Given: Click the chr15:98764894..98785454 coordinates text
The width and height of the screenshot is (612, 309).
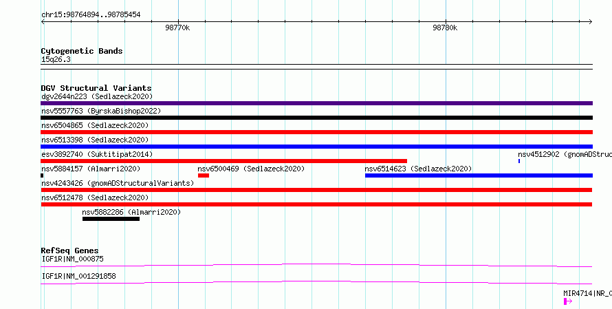Looking at the screenshot, I should pyautogui.click(x=91, y=15).
